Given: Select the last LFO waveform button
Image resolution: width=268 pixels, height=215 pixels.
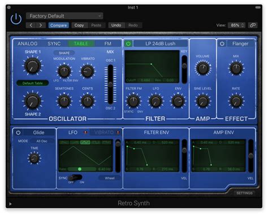Looking at the screenshot, I should point(106,143).
